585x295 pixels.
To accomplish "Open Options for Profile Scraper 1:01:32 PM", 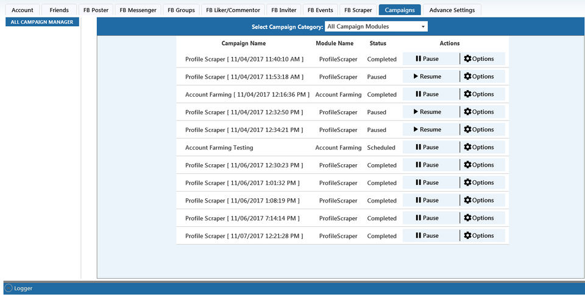I will pyautogui.click(x=483, y=182).
